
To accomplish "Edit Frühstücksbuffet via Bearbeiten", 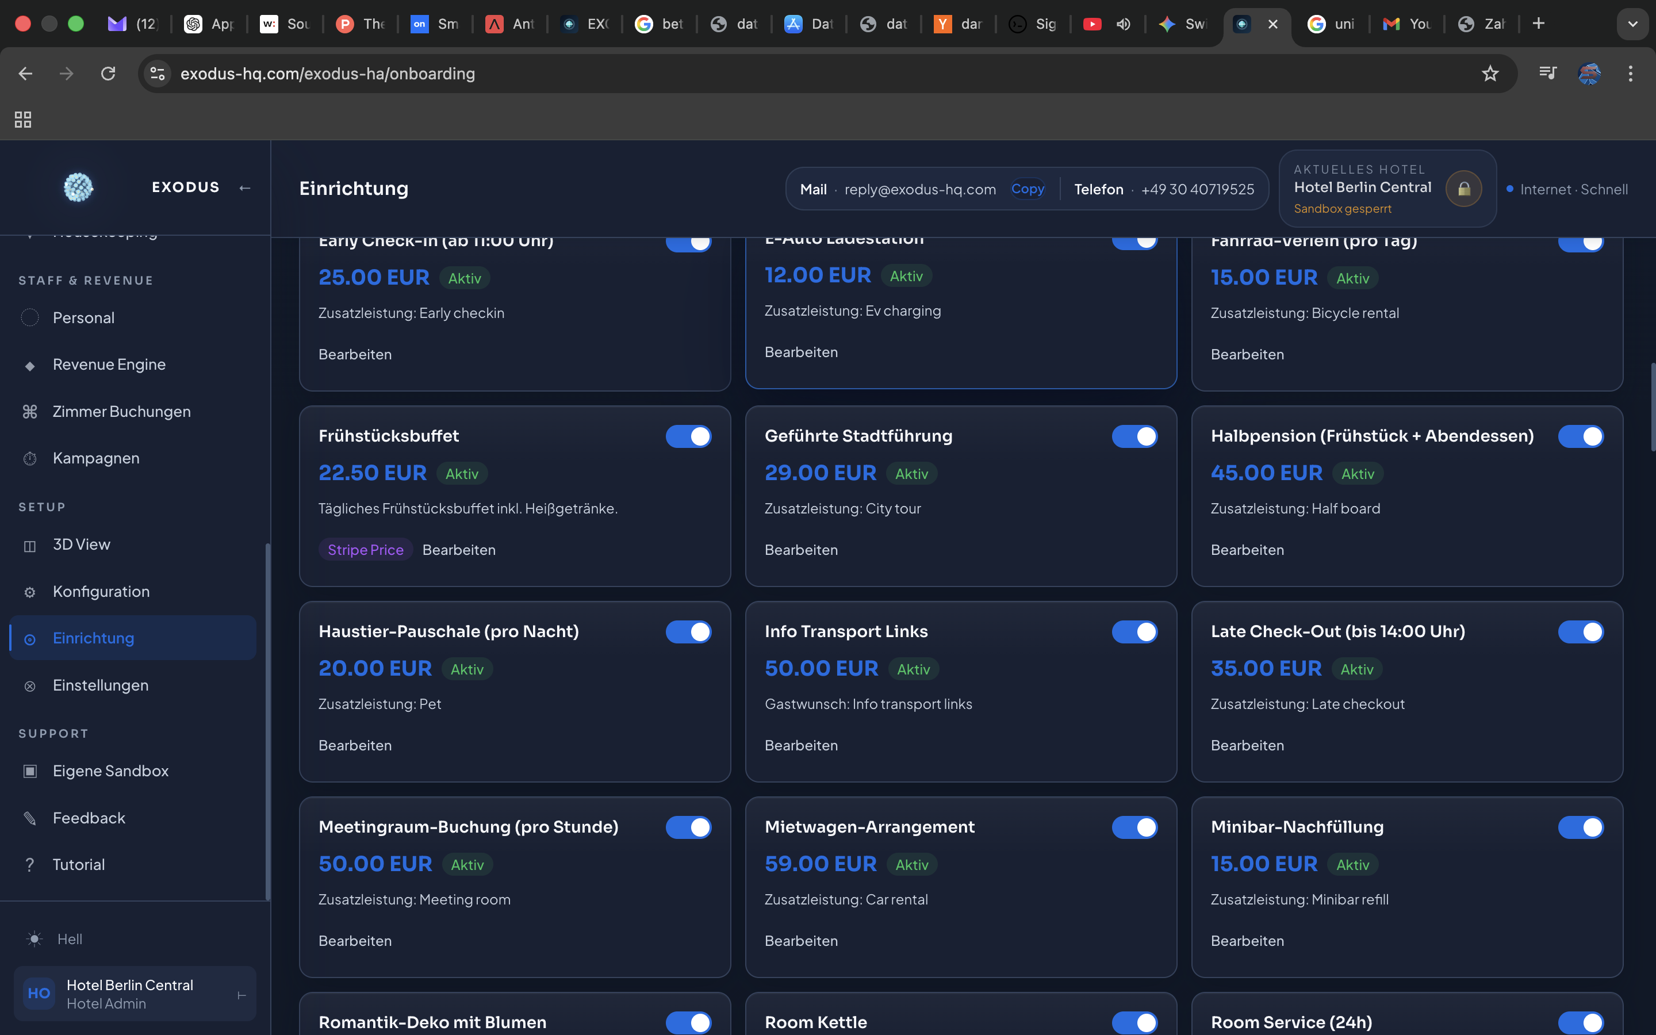I will point(459,550).
